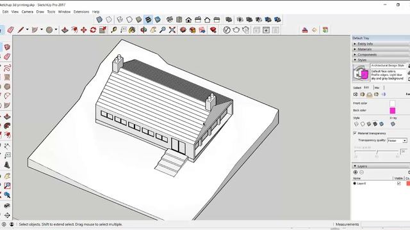Select the Circle shape tool

click(x=49, y=30)
